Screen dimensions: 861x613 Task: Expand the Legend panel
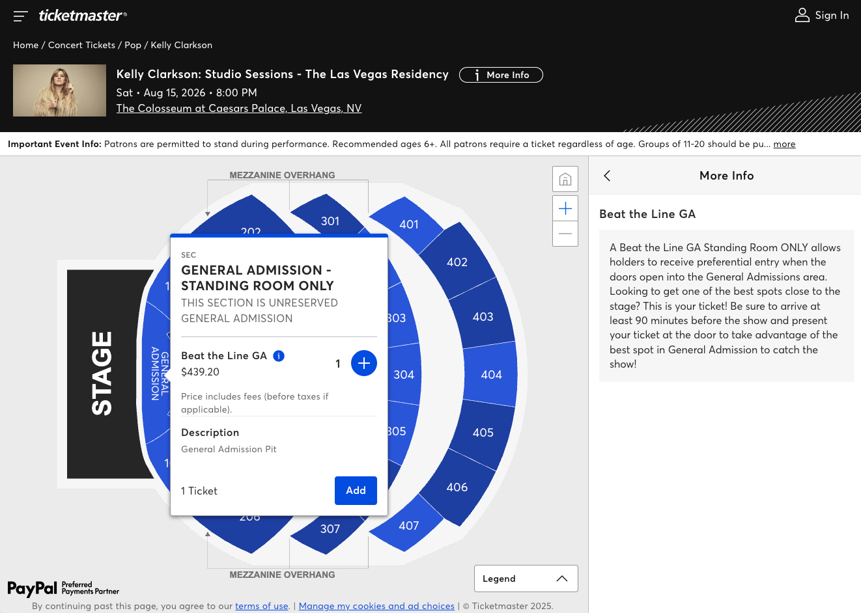coord(526,579)
